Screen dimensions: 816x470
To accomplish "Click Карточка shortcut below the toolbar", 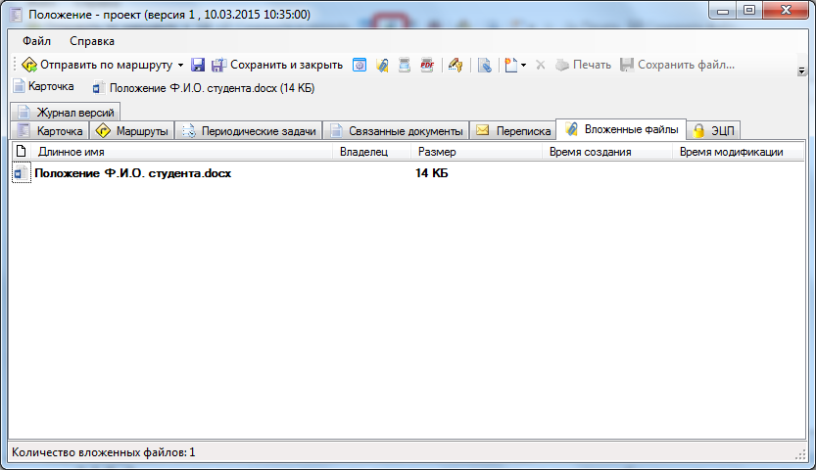I will pos(44,87).
